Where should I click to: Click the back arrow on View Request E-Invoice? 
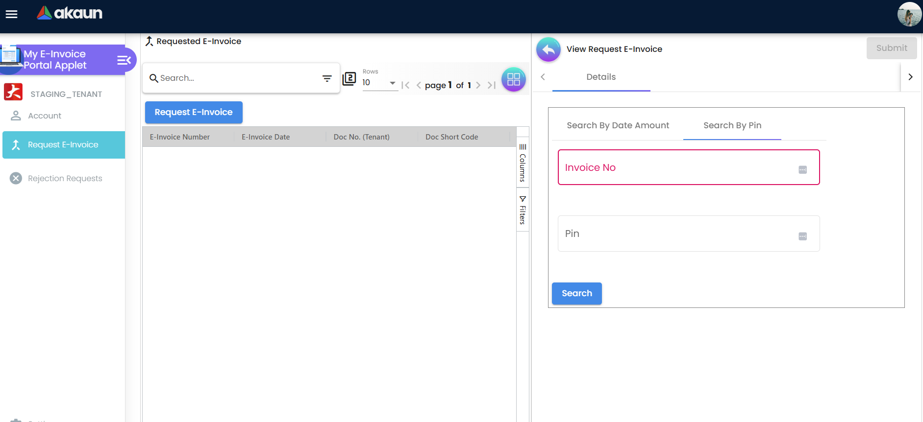(x=549, y=49)
